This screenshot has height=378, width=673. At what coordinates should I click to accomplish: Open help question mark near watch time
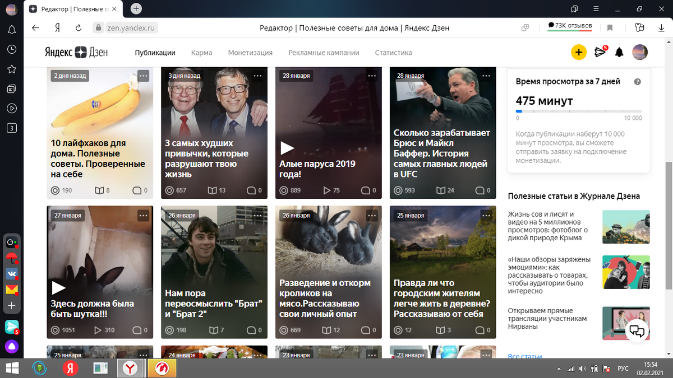(x=637, y=82)
